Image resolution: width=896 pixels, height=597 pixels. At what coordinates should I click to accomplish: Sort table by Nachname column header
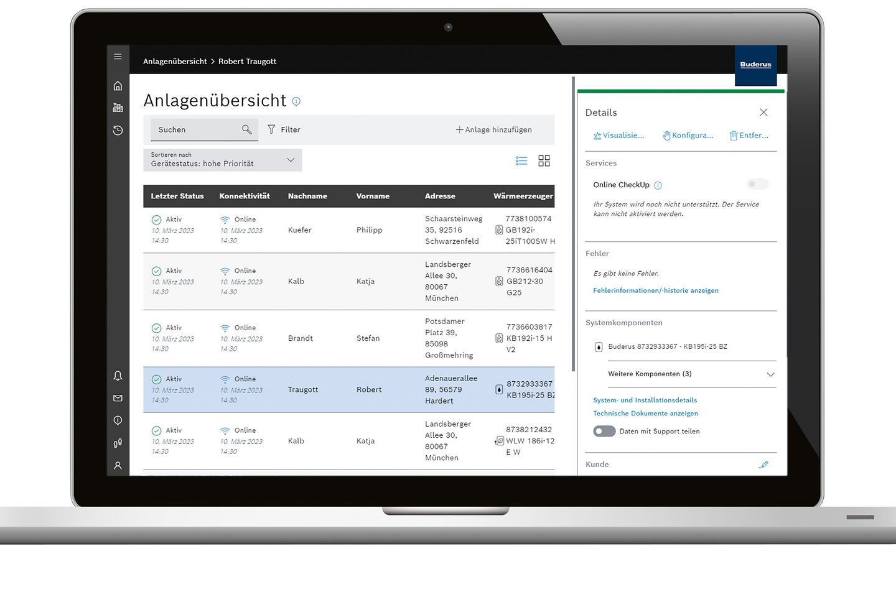(307, 196)
